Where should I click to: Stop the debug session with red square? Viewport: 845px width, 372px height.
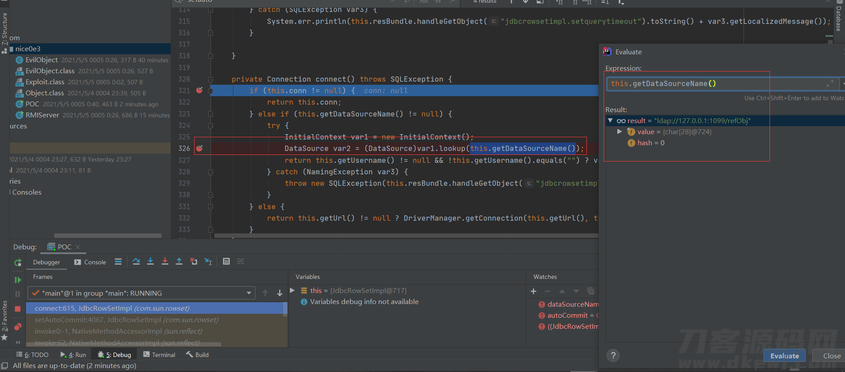point(18,309)
